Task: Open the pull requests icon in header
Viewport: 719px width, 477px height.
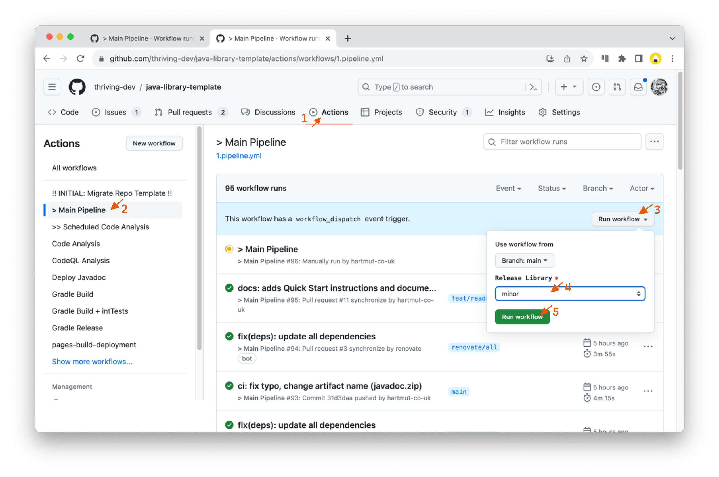Action: point(617,87)
